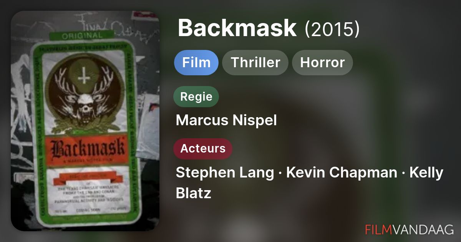Open director Marcus Nispel's page
This screenshot has height=242, width=461.
226,120
